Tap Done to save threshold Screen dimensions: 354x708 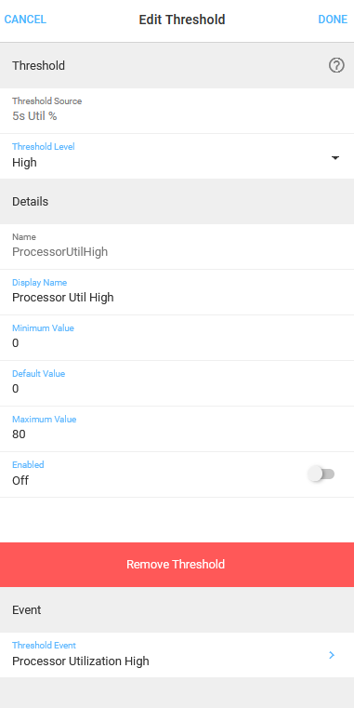pos(333,20)
